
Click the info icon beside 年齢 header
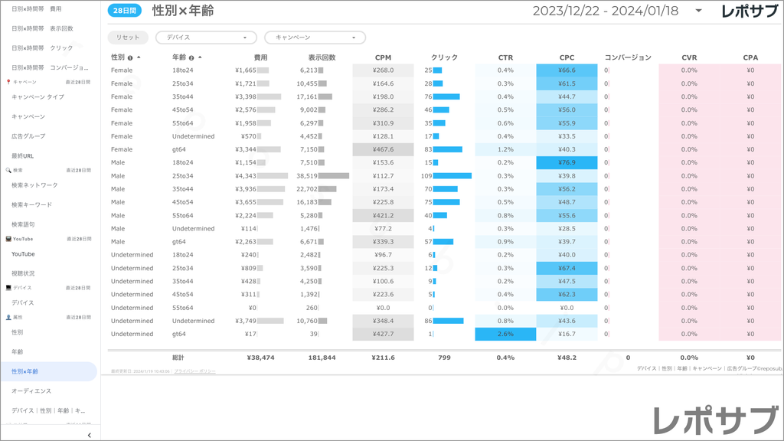(x=191, y=57)
